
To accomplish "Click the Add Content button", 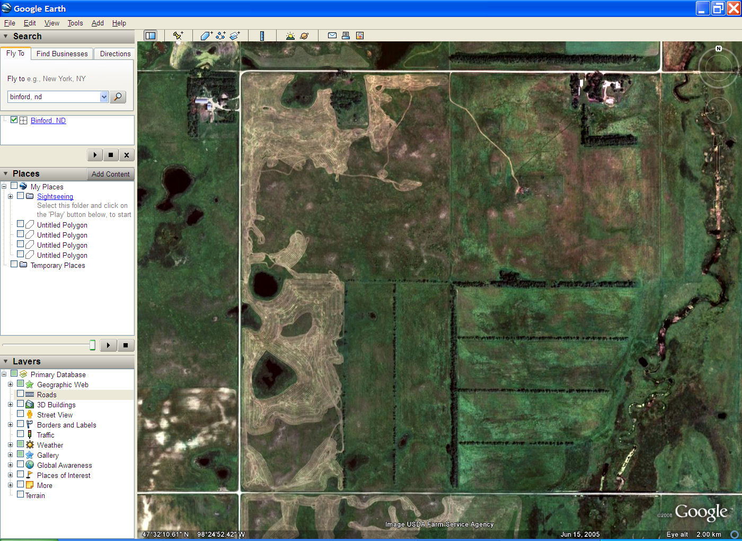I will coord(110,174).
